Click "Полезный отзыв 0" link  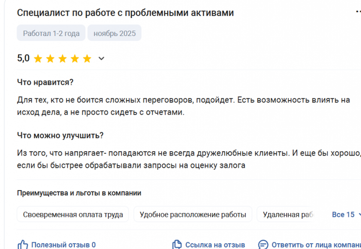[63, 245]
